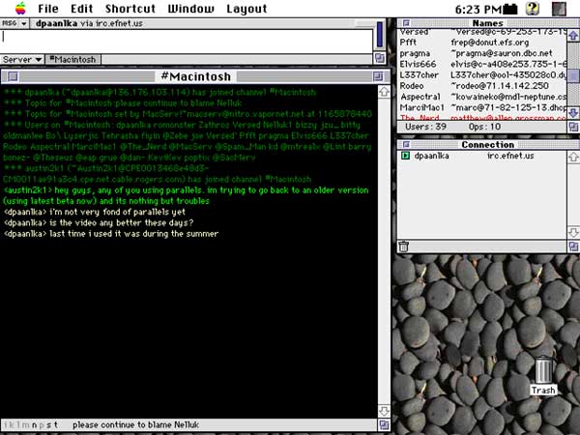Select MarciMac1 in Names list
The height and width of the screenshot is (435, 580).
pos(422,107)
